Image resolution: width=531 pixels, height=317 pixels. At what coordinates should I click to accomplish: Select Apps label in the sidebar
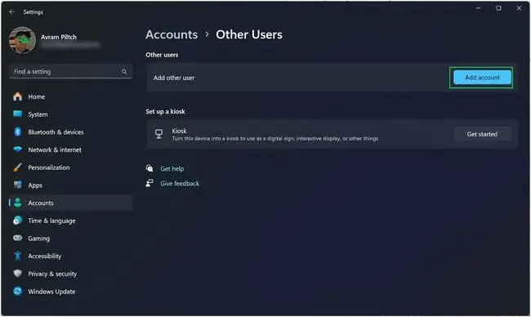pos(35,185)
